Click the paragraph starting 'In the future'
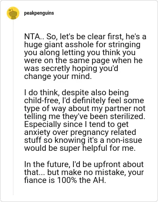The image size is (158, 202). [84, 172]
